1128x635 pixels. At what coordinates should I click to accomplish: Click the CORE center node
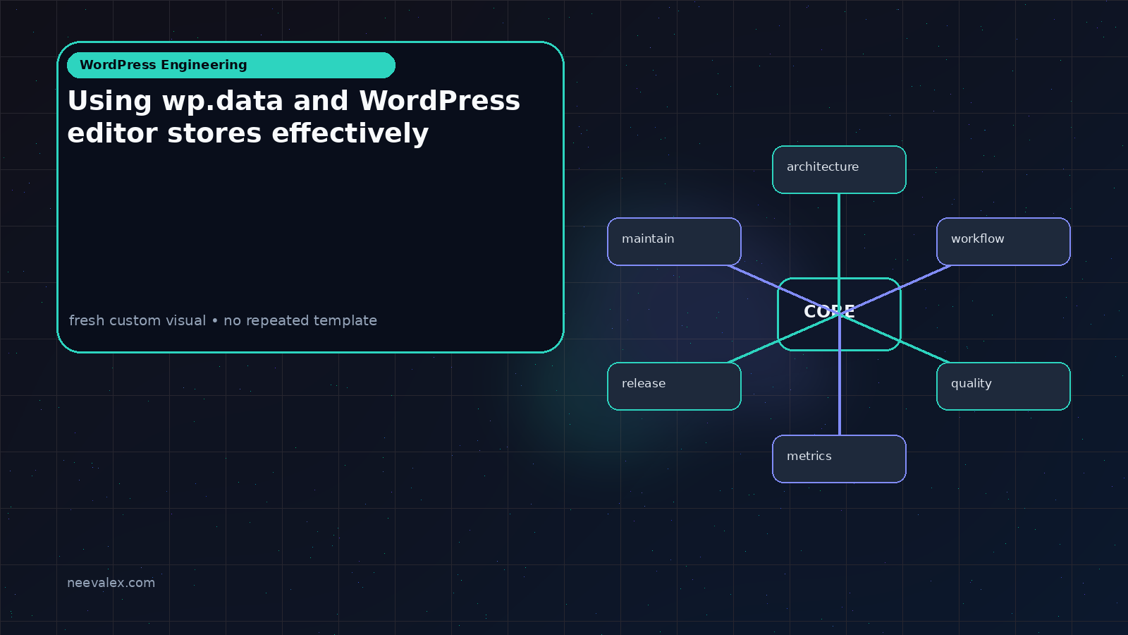pos(839,314)
